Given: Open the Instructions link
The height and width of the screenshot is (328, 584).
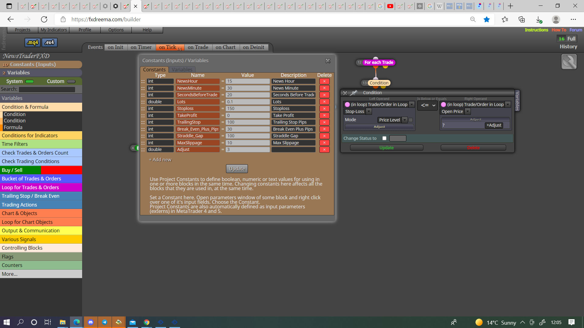Looking at the screenshot, I should tap(536, 30).
